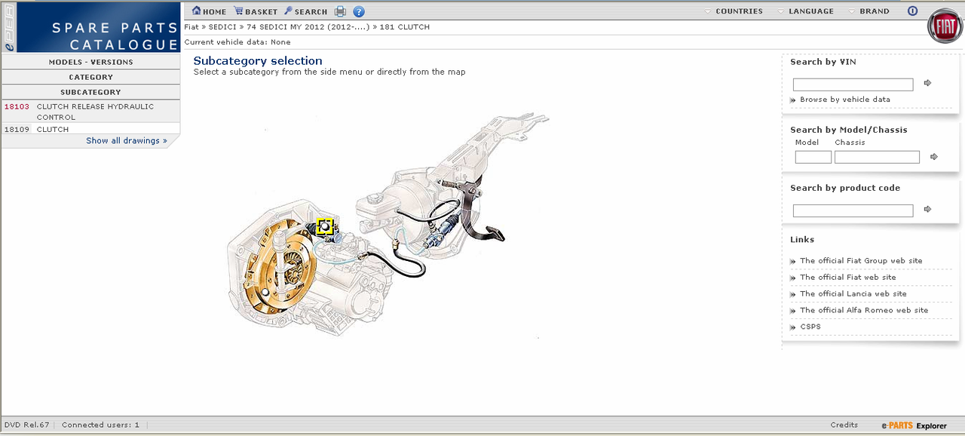The width and height of the screenshot is (965, 436).
Task: Click the Subcategory selection heading
Action: pyautogui.click(x=258, y=61)
